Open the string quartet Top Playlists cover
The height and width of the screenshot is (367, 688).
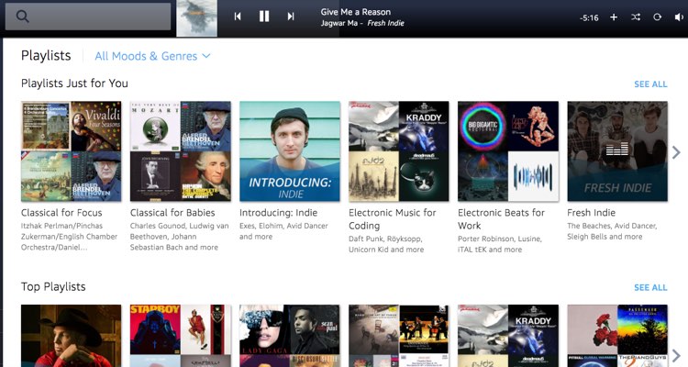[399, 336]
